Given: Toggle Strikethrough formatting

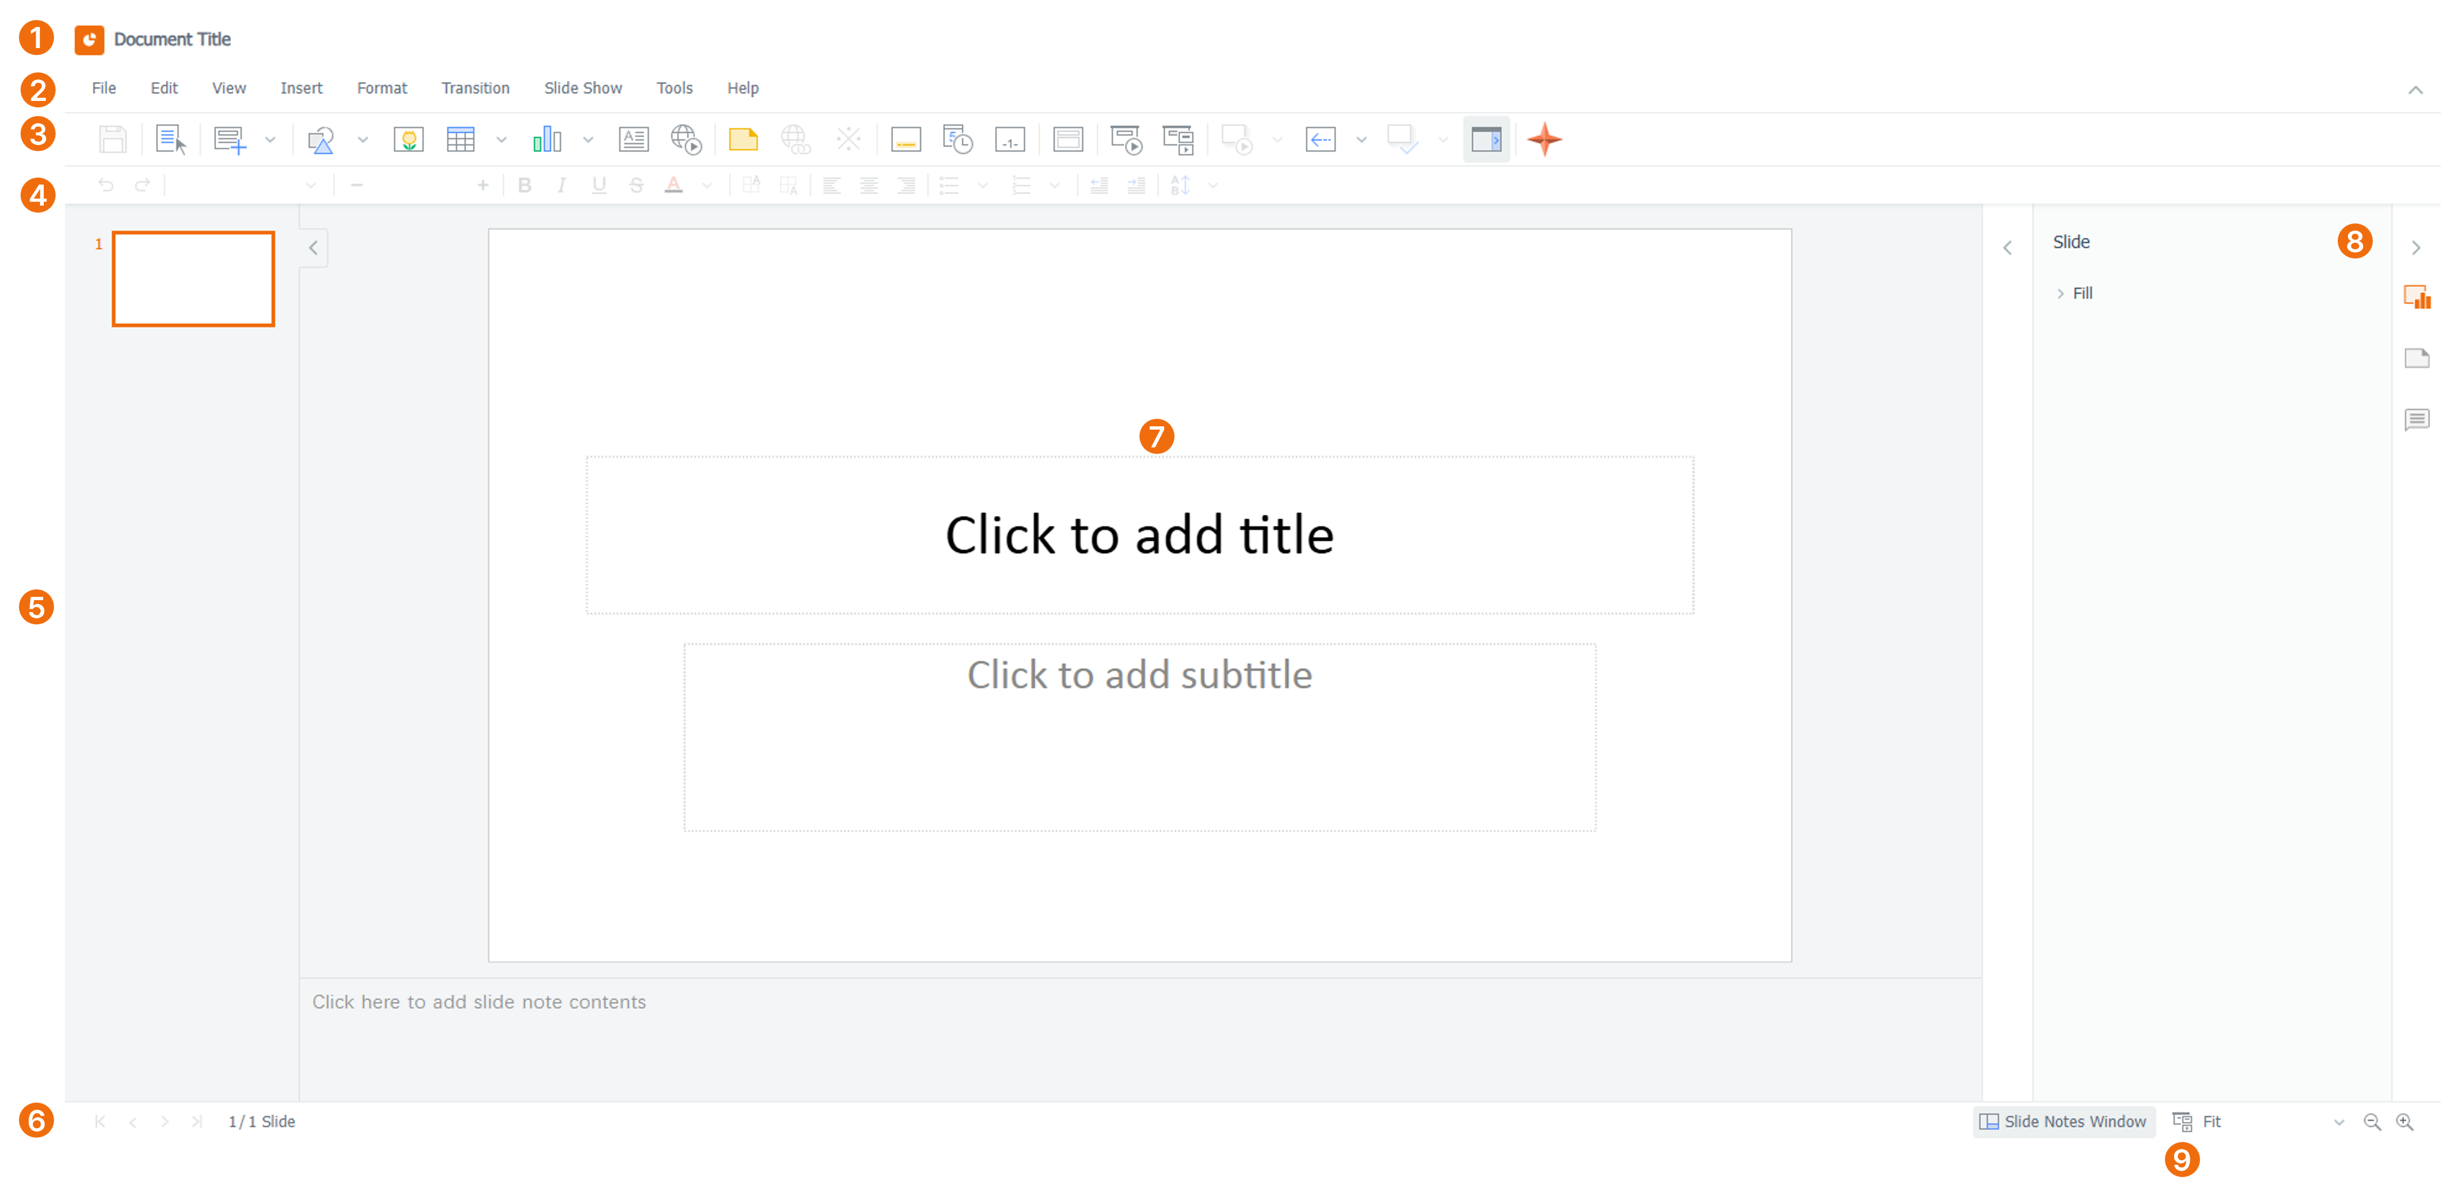Looking at the screenshot, I should click(636, 185).
